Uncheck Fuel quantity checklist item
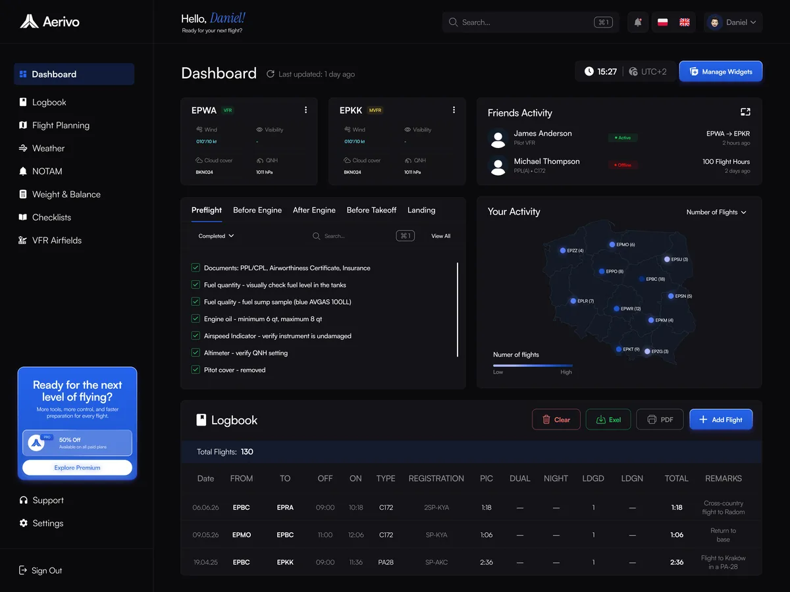 pos(196,285)
